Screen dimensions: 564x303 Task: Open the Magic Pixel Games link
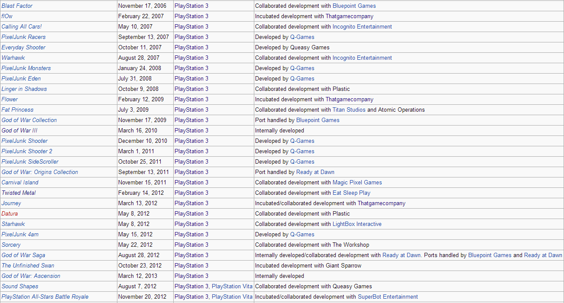pos(357,182)
